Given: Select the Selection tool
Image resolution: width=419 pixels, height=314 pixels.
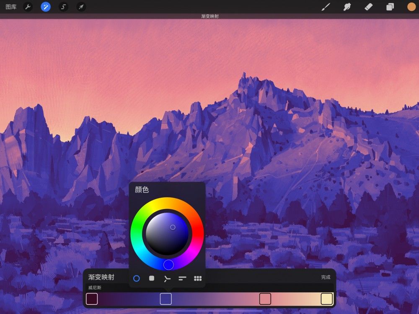Looking at the screenshot, I should click(64, 6).
